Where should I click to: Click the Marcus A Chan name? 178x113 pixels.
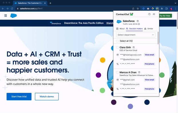tap(128, 72)
